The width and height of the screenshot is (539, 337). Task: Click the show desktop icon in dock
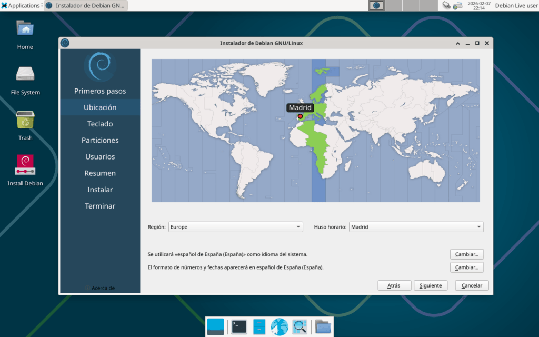215,326
